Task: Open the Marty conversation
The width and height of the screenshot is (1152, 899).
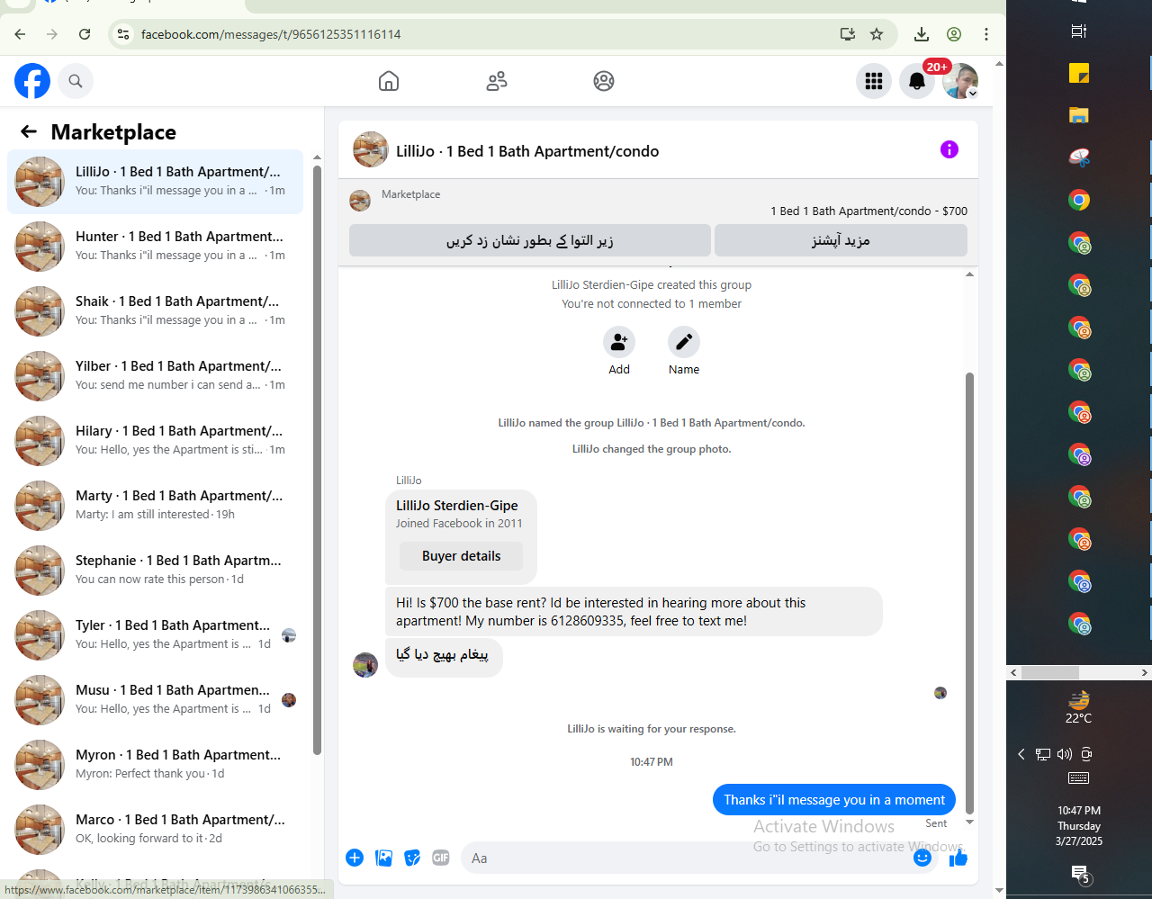Action: coord(155,506)
